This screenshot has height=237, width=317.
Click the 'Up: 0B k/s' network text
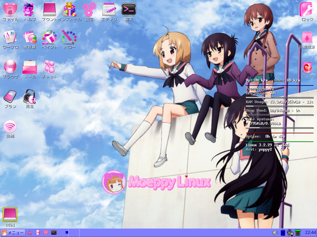257,80
